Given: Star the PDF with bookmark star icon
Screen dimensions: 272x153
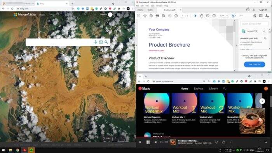Looking at the screenshot, I should coord(145,16).
